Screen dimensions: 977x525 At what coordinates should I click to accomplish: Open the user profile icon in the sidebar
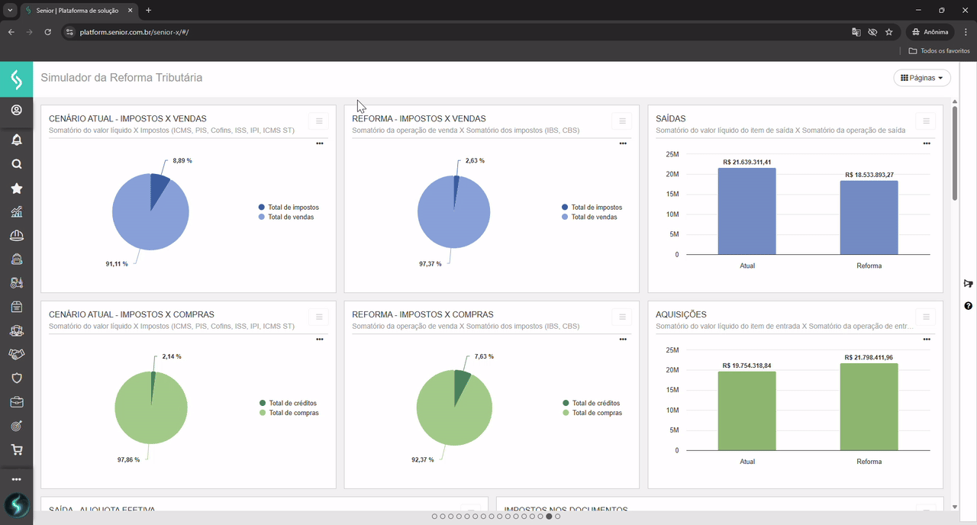click(16, 110)
